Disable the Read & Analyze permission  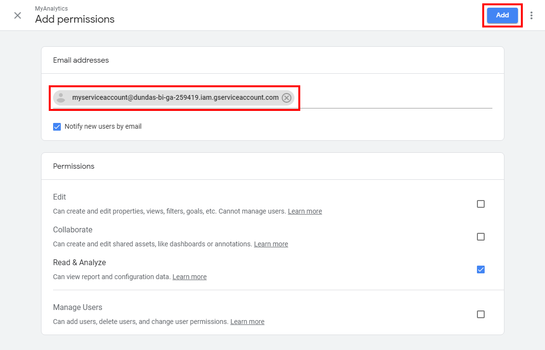[x=480, y=269]
